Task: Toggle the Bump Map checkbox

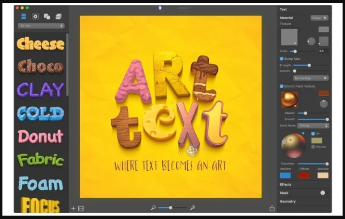Action: [x=281, y=59]
